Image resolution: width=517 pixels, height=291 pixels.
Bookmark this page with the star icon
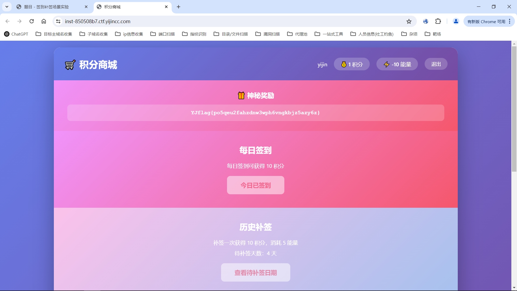point(409,21)
